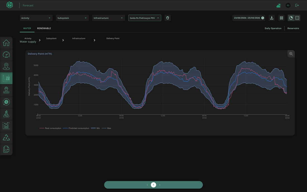The height and width of the screenshot is (192, 307).
Task: Toggle Real consumption legend series
Action: (x=50, y=128)
